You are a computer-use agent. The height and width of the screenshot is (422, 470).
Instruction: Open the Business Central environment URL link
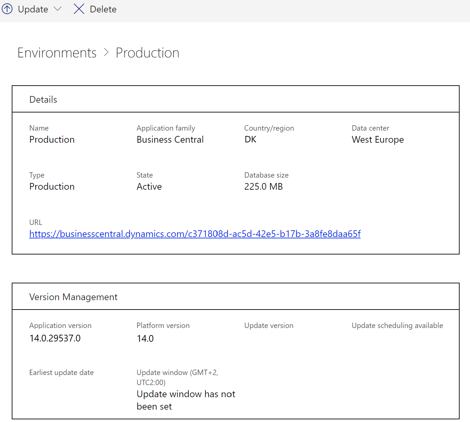coord(195,234)
